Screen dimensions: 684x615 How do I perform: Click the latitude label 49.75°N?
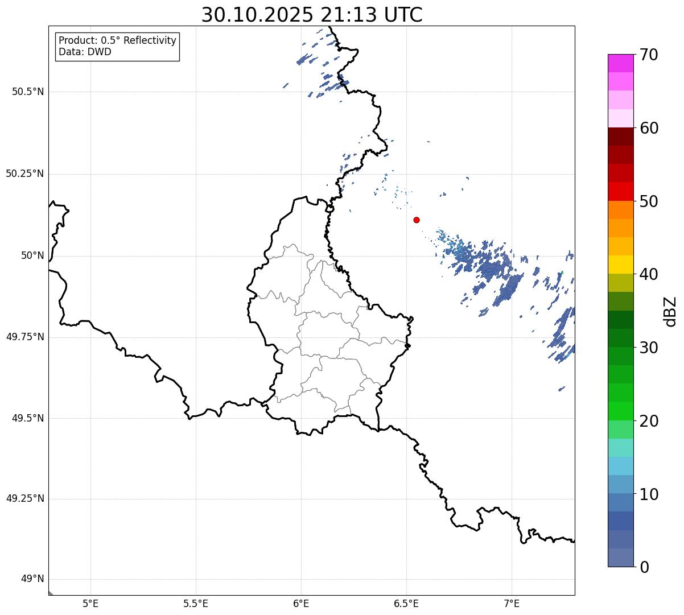(x=24, y=337)
